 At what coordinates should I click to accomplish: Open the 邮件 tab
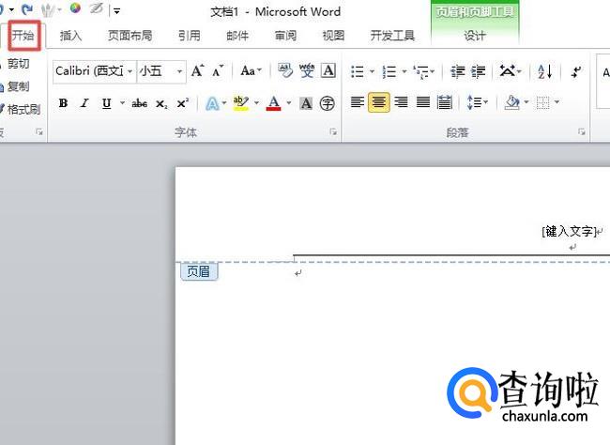[x=237, y=36]
